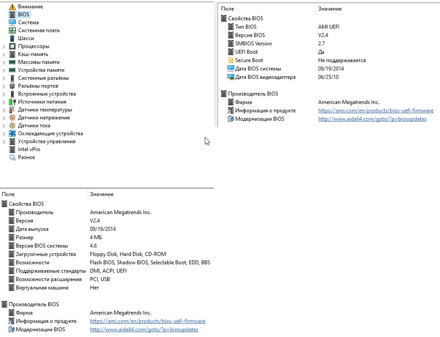
Task: Expand the Устройства памяти tree node
Action: tap(4, 70)
